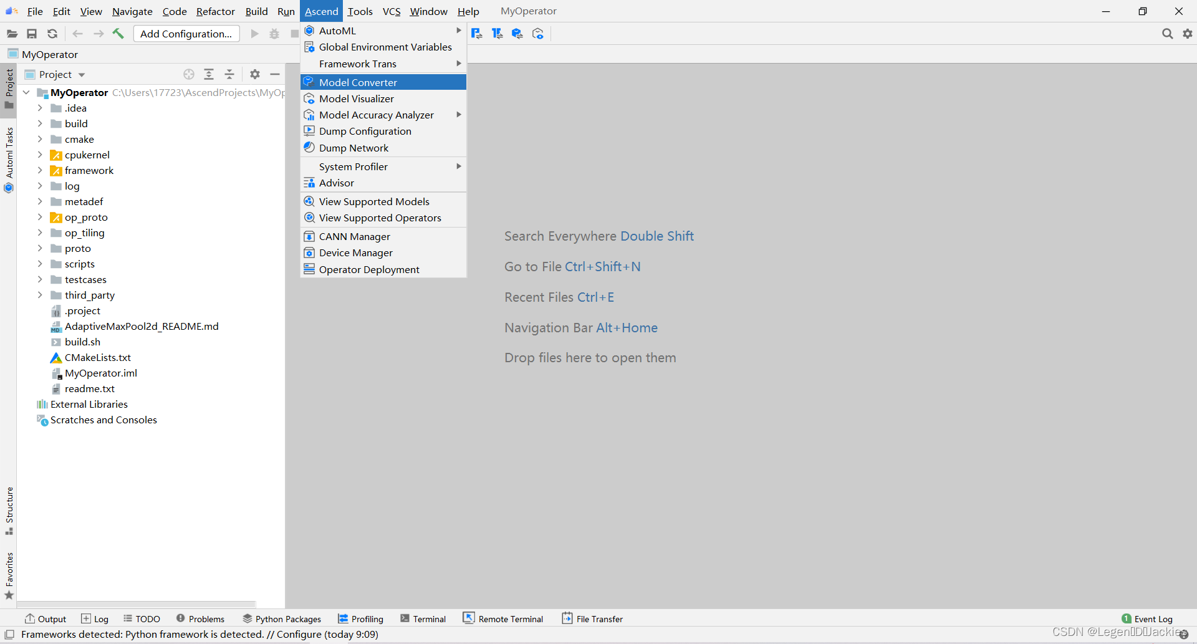Click the Forward navigation arrow
The image size is (1197, 644).
[x=99, y=34]
